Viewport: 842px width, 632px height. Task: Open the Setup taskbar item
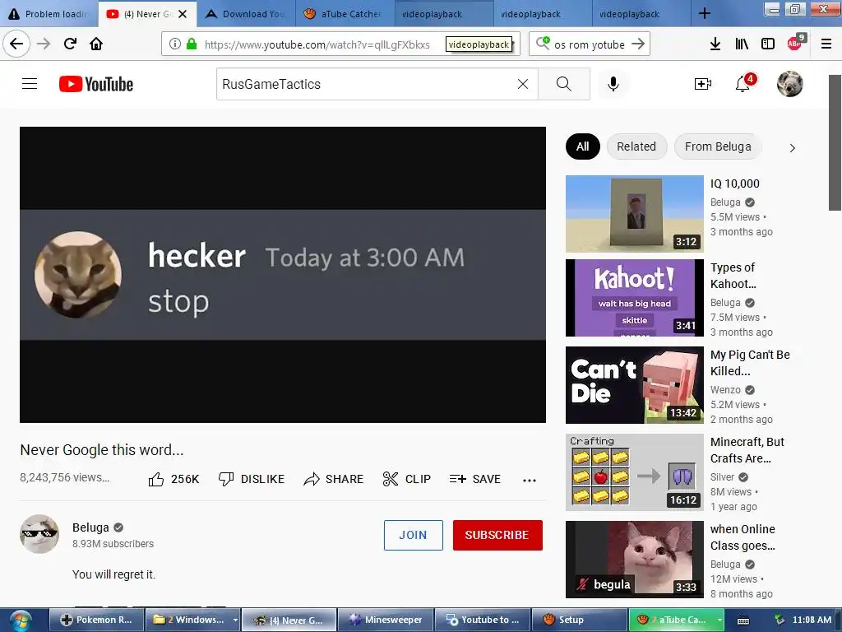coord(578,620)
